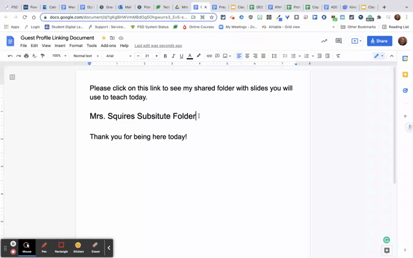Collapse the menus with the up chevron
The width and height of the screenshot is (413, 258).
click(392, 56)
